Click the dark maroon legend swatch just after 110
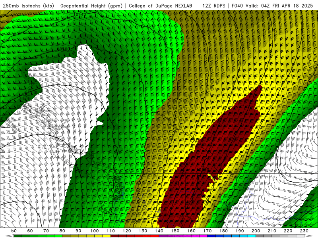Image resolution: width=318 pixels, height=238 pixels. point(114,236)
